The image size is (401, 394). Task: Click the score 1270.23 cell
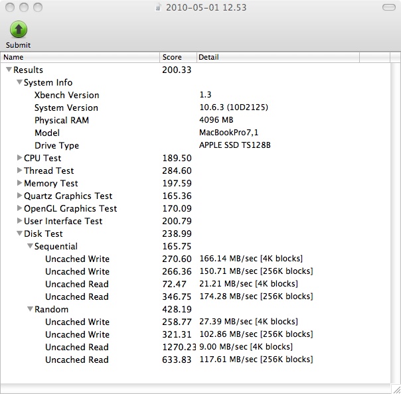click(179, 347)
